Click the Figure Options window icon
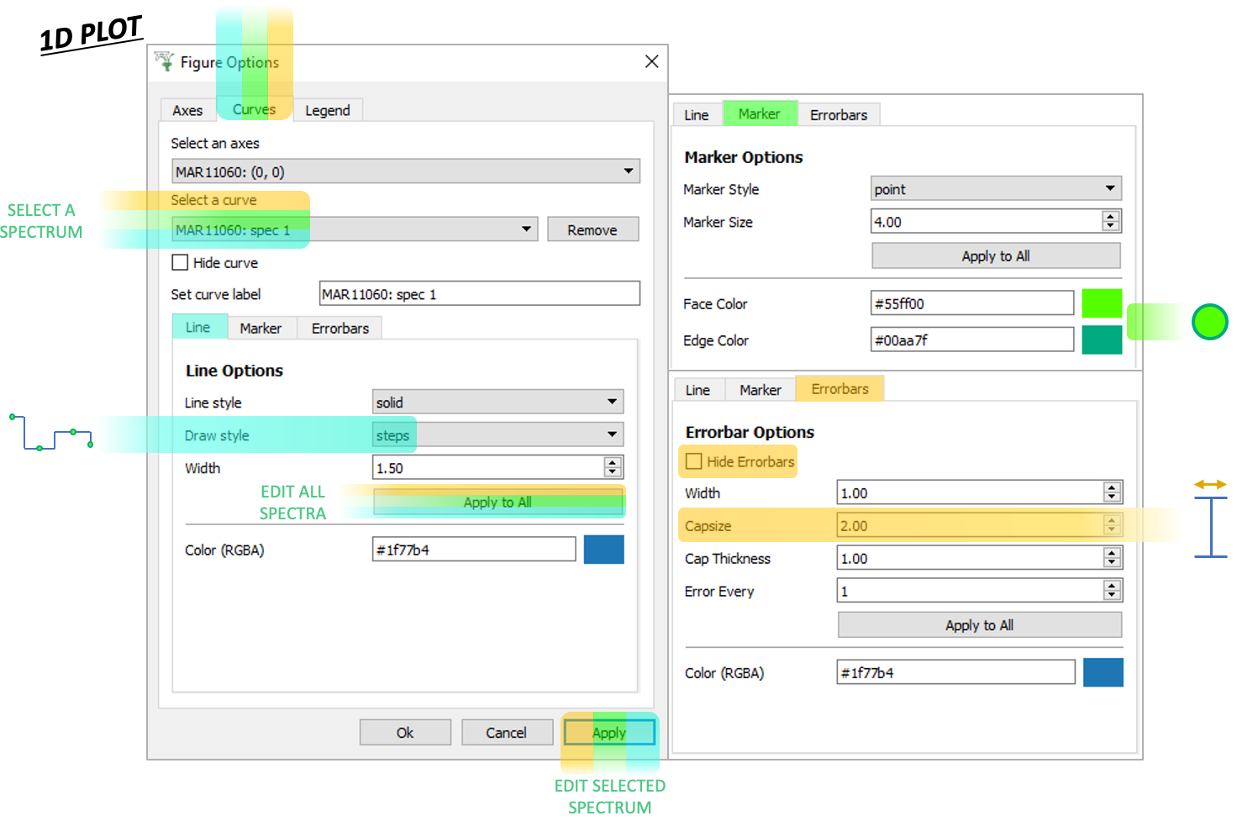Screen dimensions: 1237x821 pyautogui.click(x=165, y=61)
